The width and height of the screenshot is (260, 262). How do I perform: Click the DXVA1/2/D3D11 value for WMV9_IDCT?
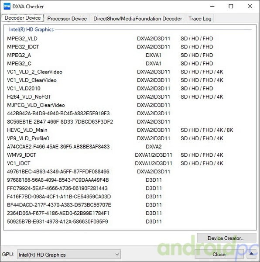click(x=154, y=155)
